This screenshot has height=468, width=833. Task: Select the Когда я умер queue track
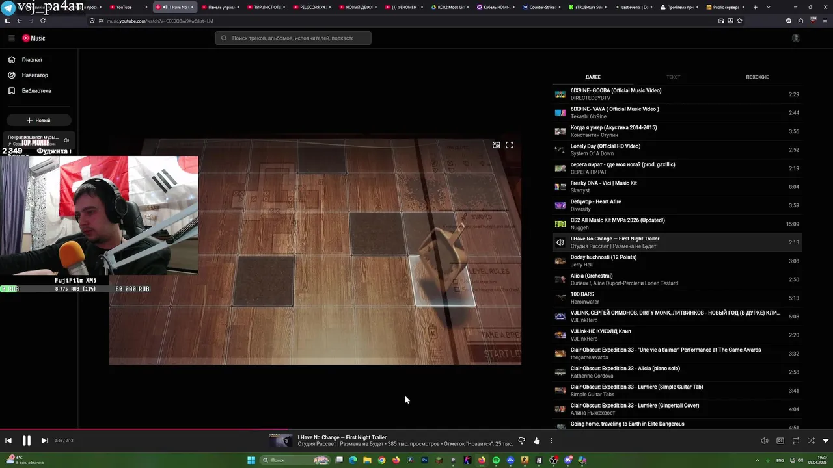(677, 131)
